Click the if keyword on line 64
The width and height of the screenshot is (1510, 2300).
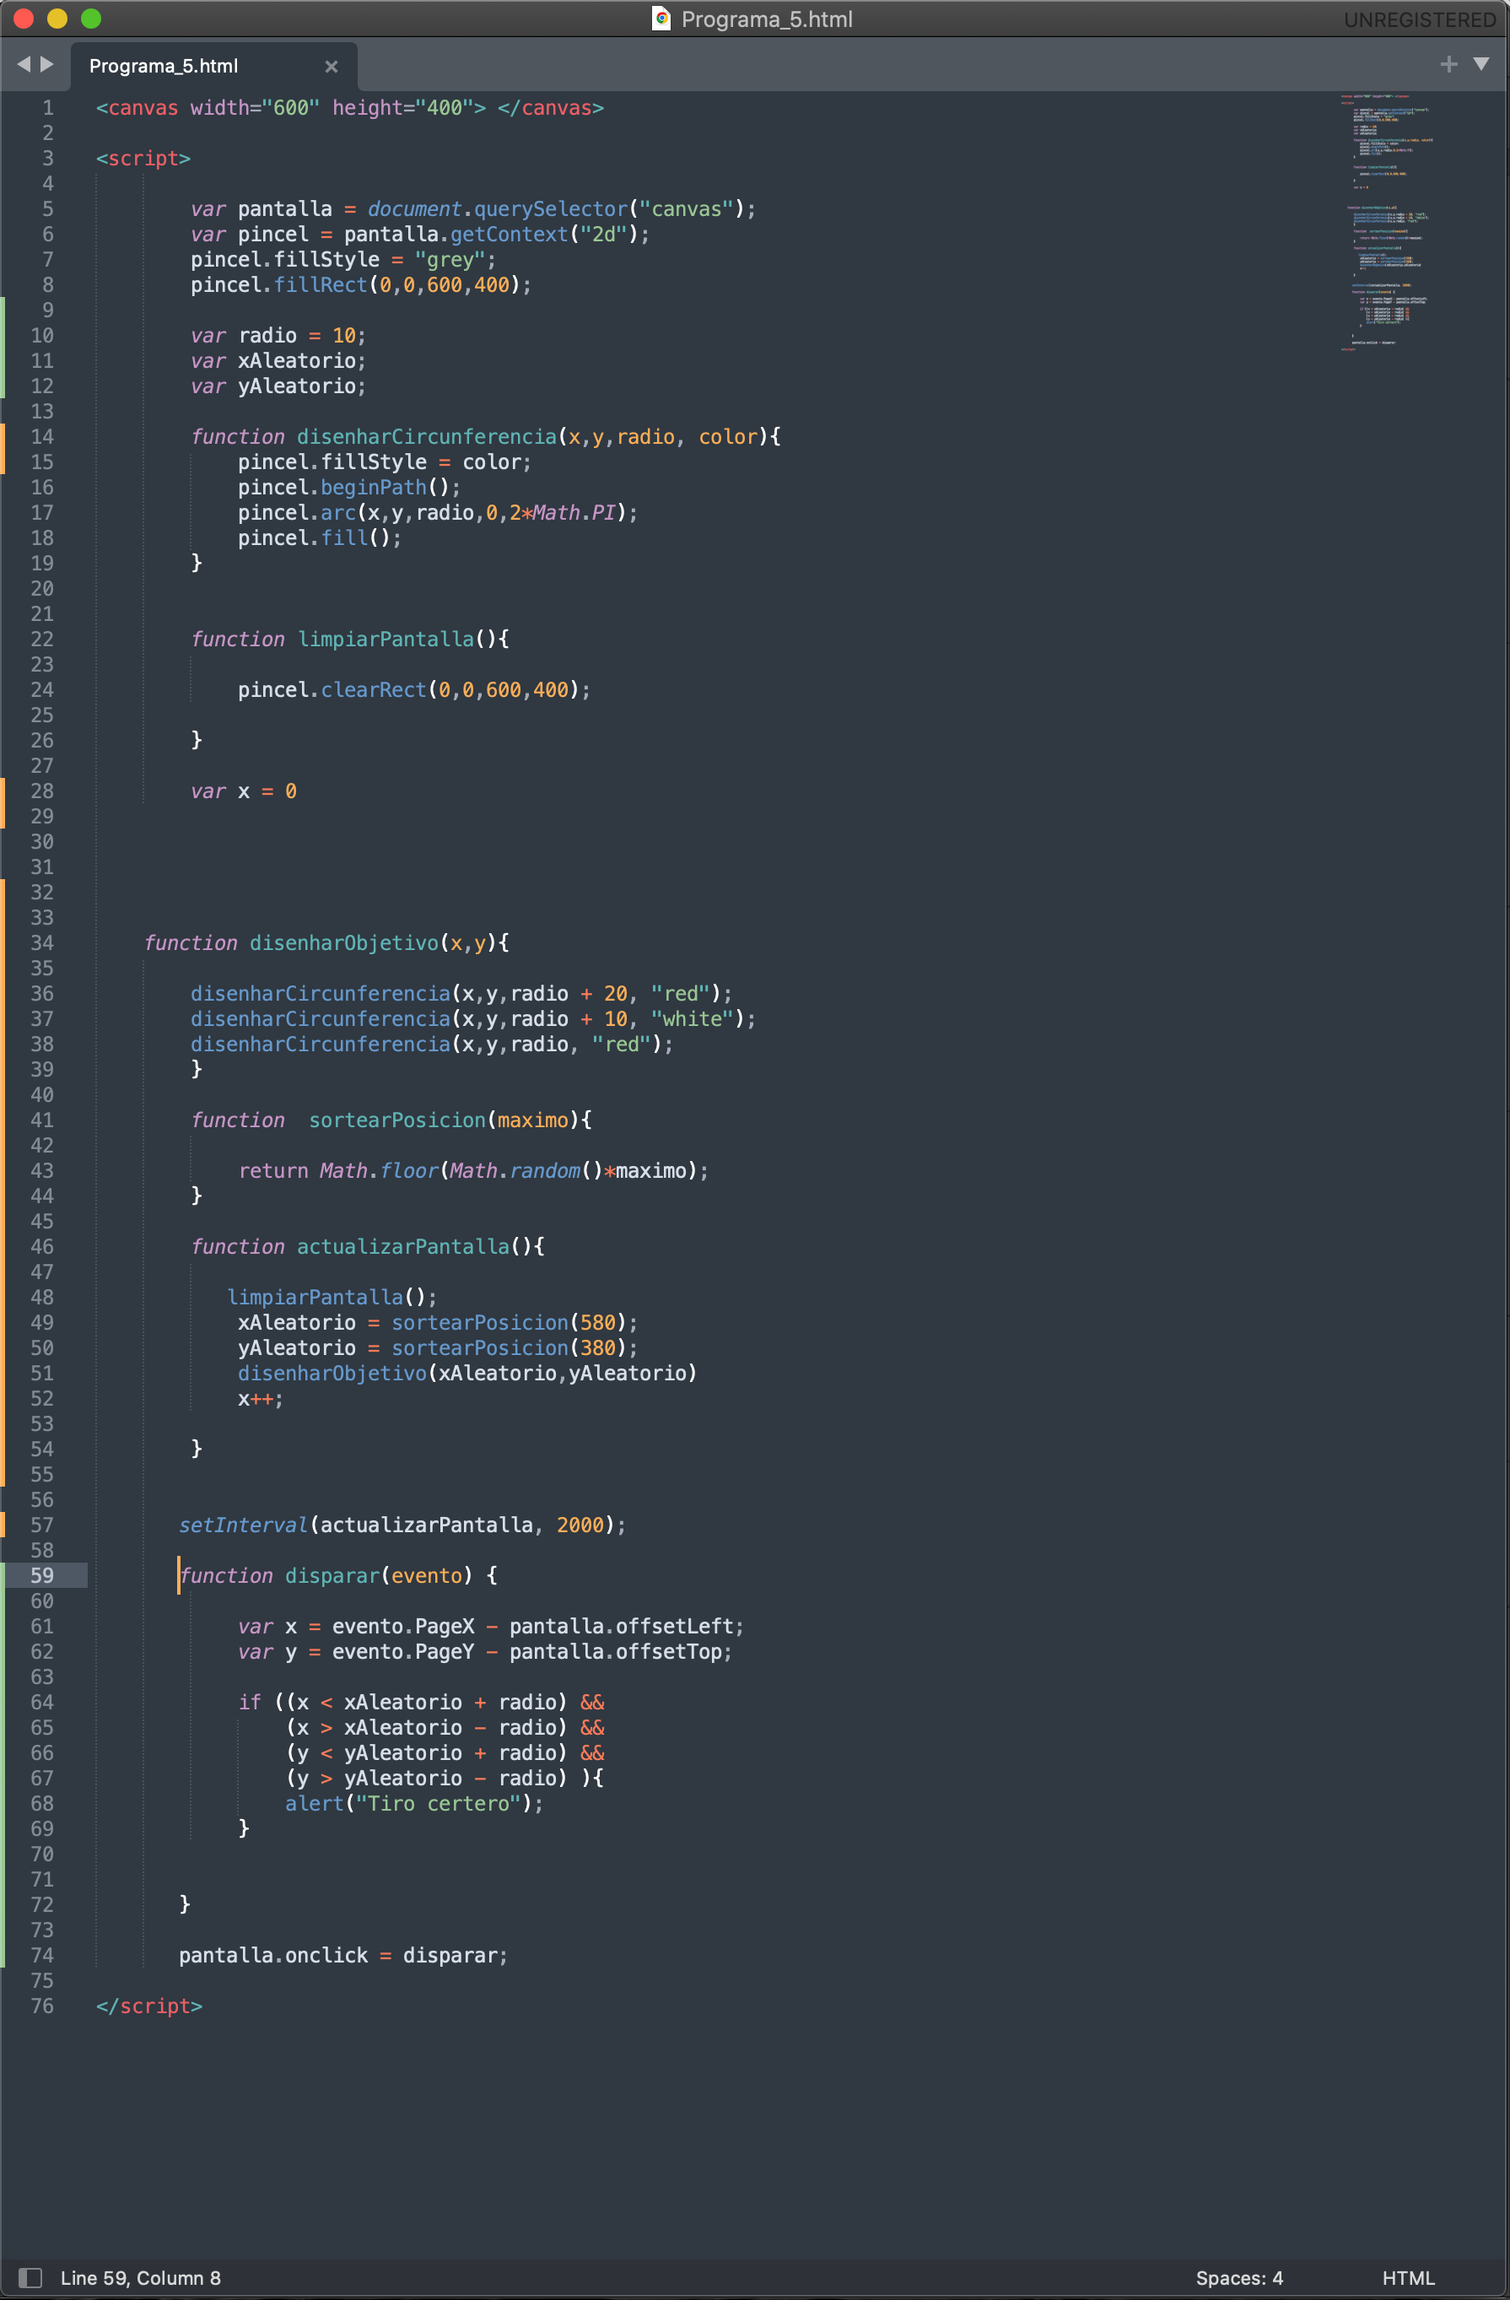[x=249, y=1702]
